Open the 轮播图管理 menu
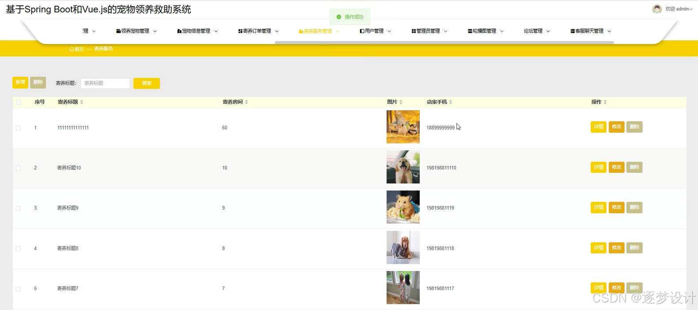 486,31
